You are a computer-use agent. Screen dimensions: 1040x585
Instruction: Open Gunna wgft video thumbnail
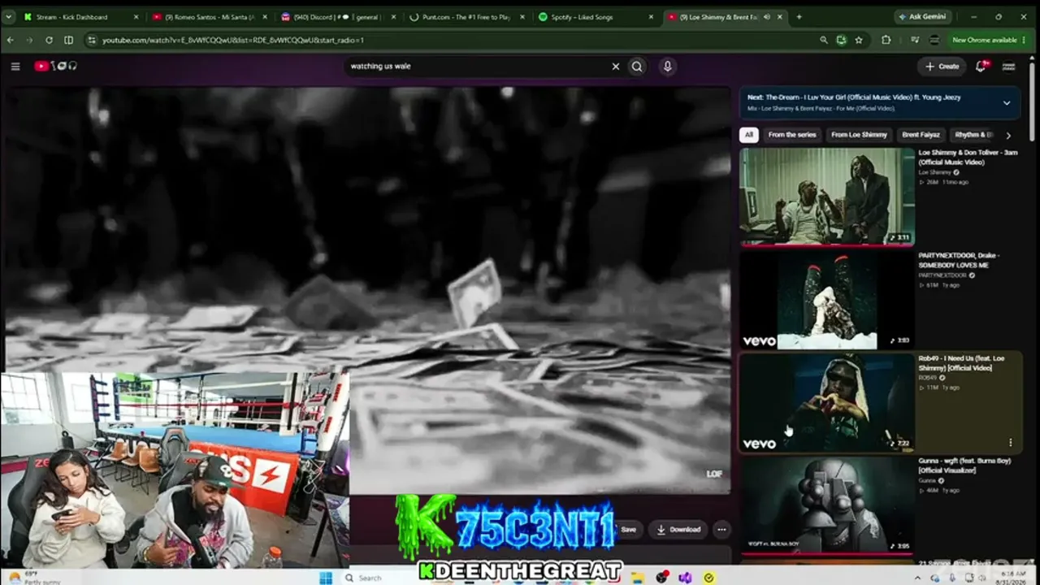point(826,505)
